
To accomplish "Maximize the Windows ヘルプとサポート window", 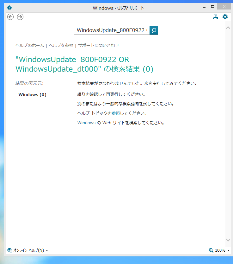I will (213, 7).
